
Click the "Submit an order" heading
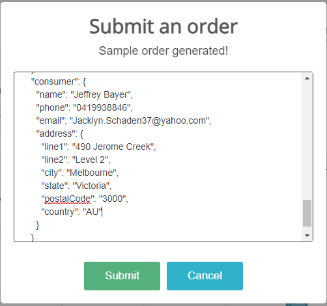tap(163, 26)
